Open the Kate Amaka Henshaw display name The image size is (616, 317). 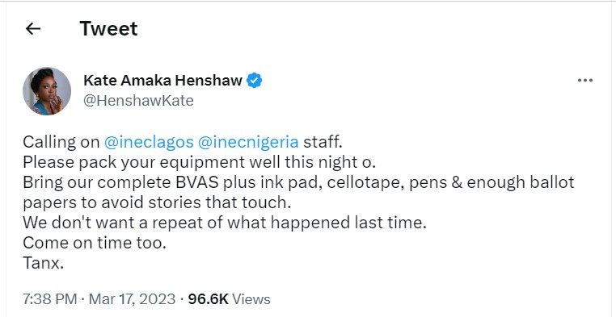(x=162, y=81)
